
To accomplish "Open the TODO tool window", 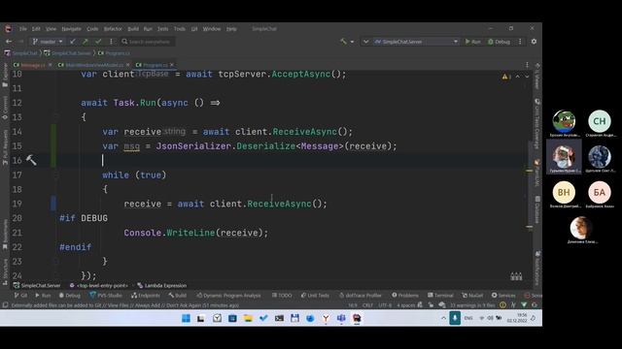I will tap(282, 295).
